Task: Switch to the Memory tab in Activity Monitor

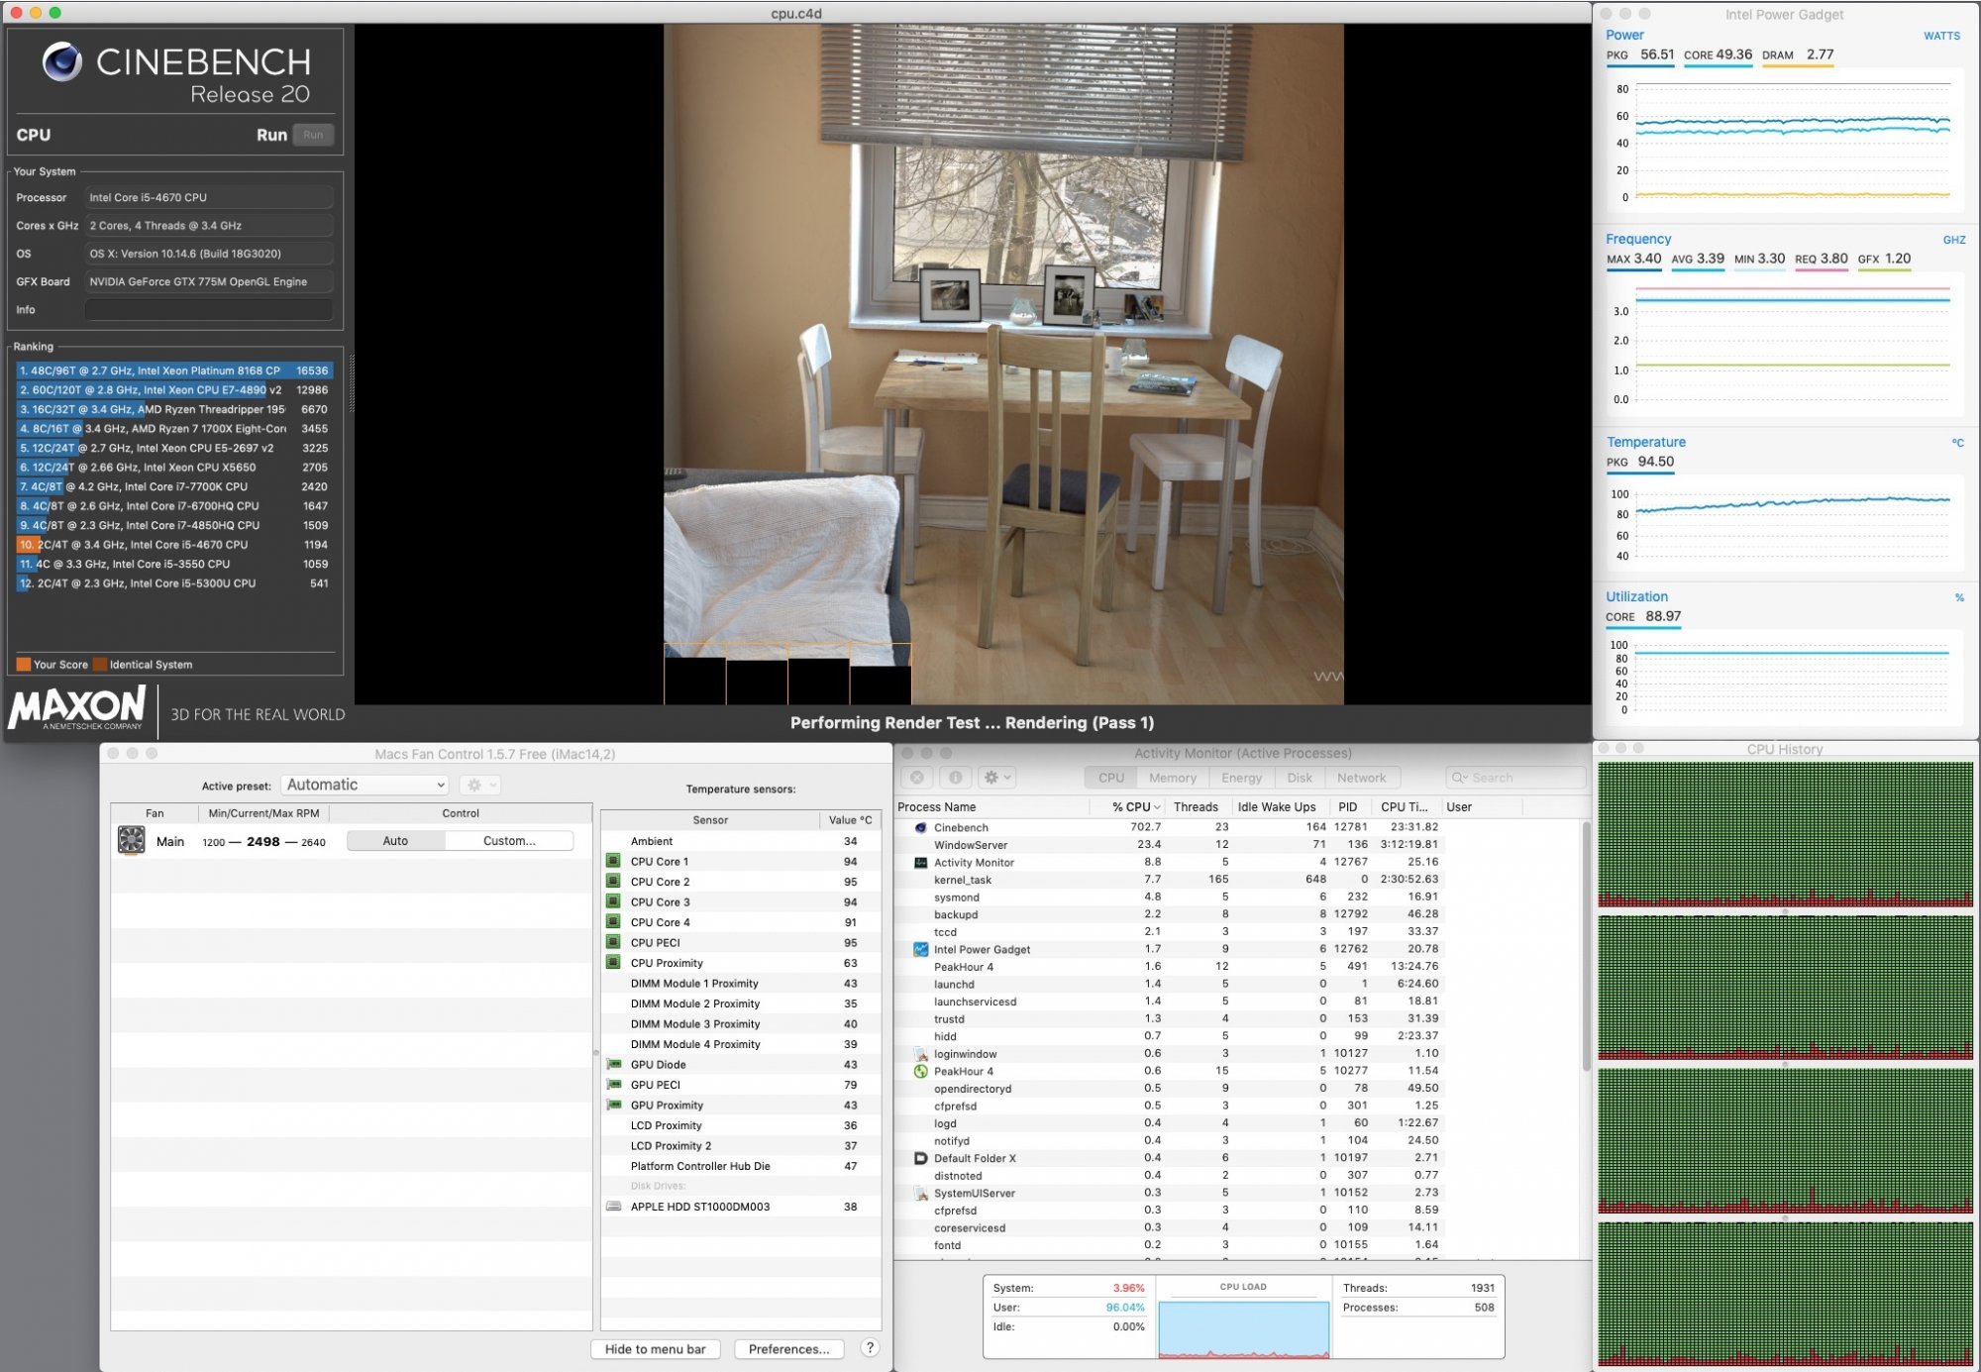Action: click(x=1173, y=777)
